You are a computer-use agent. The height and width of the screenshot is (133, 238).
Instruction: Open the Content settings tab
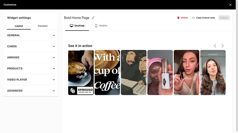[43, 26]
